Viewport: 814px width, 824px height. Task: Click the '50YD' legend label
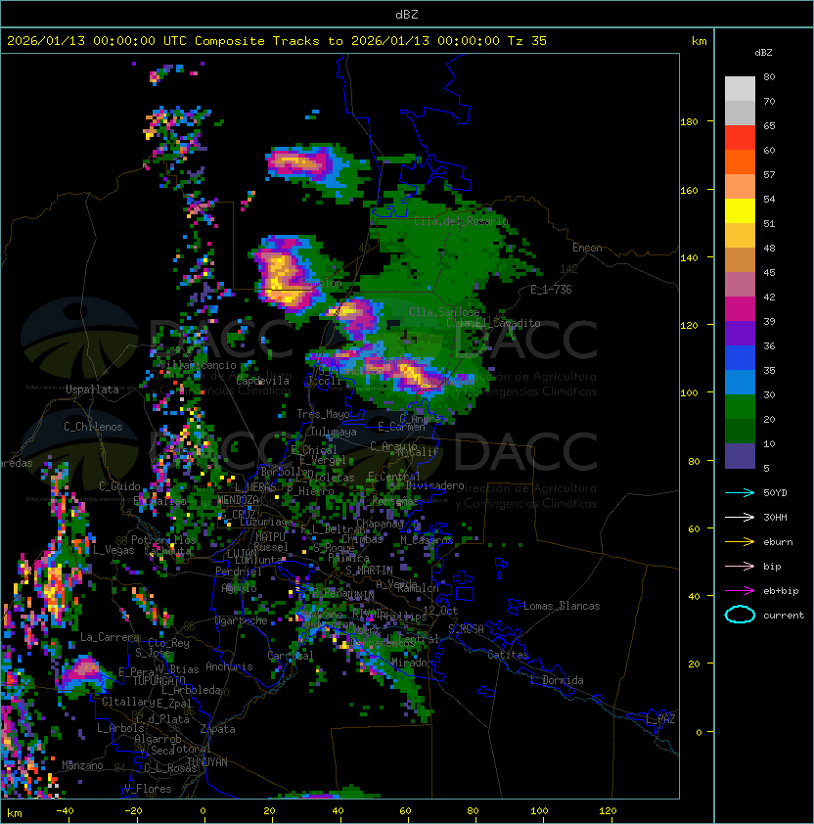pos(775,492)
